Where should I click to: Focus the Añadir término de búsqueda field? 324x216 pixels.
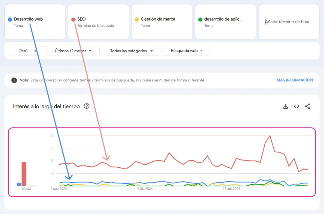289,22
